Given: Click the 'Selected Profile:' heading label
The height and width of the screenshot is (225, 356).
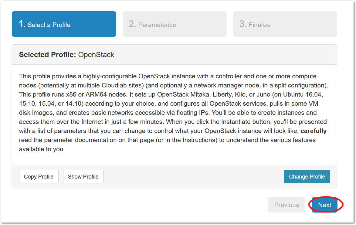Looking at the screenshot, I should 47,55.
